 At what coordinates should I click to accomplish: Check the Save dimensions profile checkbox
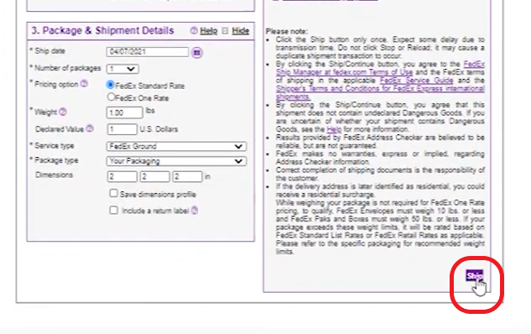click(113, 193)
